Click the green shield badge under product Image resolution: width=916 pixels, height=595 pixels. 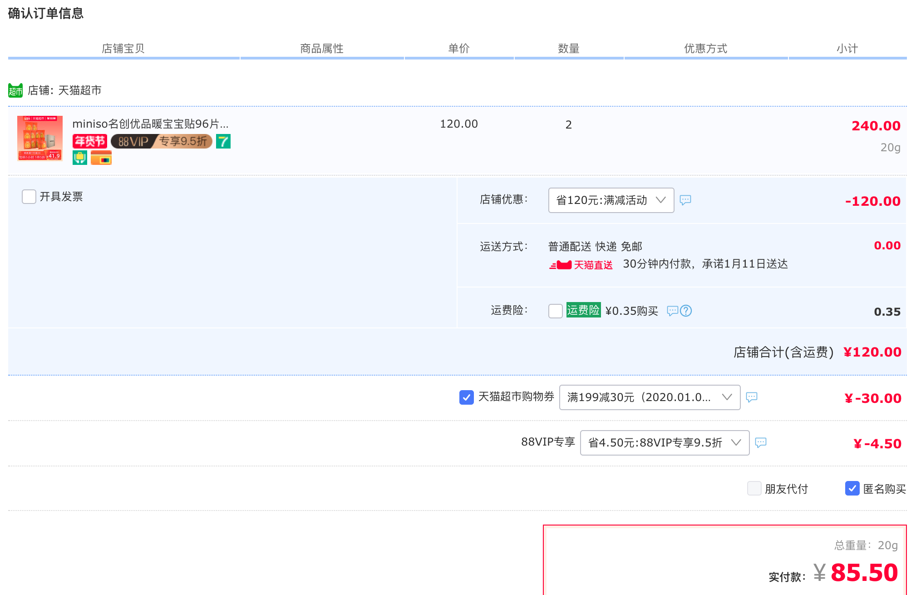80,158
